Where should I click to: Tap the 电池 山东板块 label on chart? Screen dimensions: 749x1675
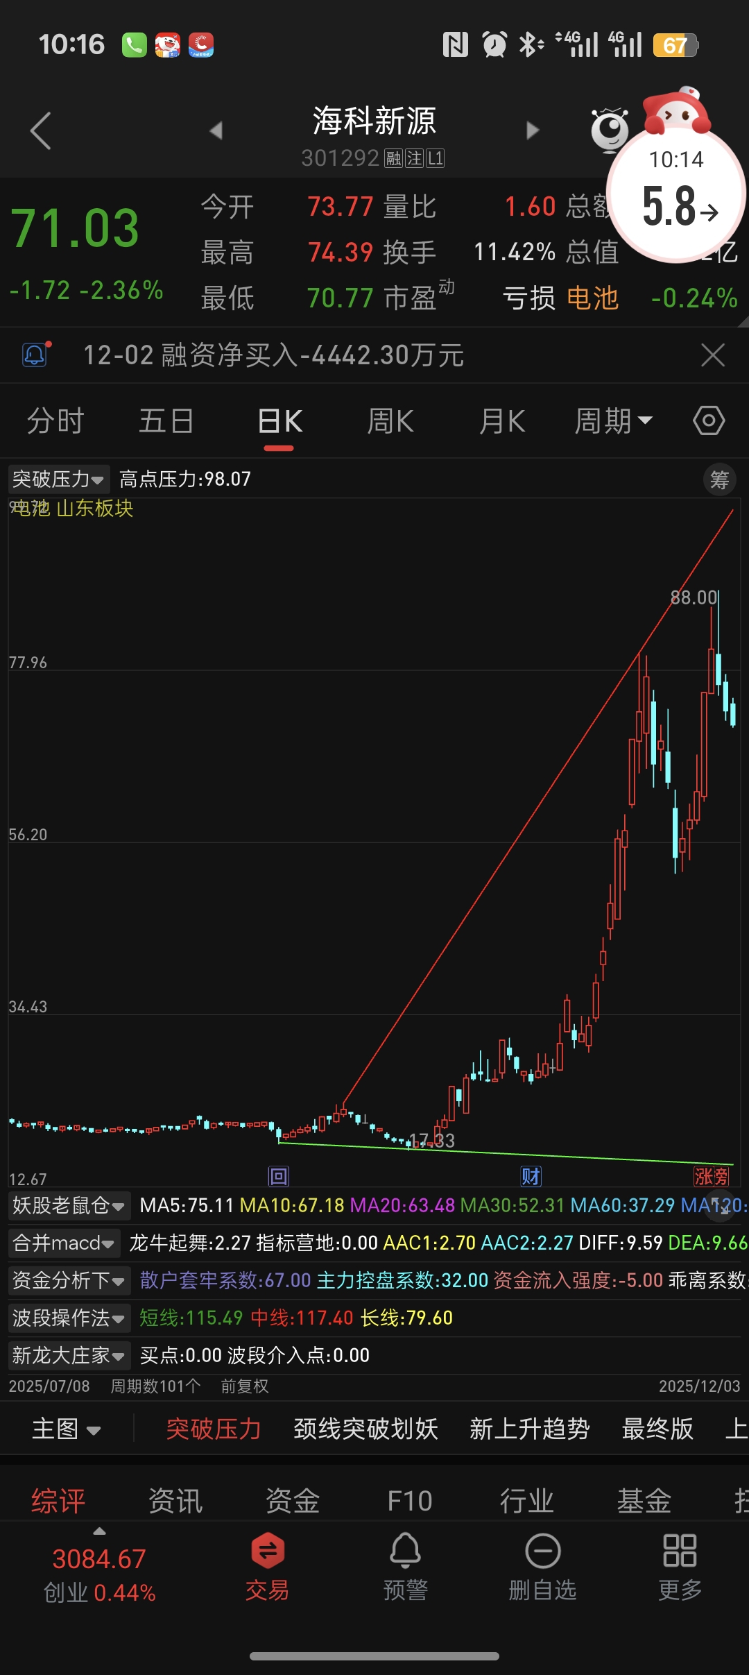pos(74,508)
